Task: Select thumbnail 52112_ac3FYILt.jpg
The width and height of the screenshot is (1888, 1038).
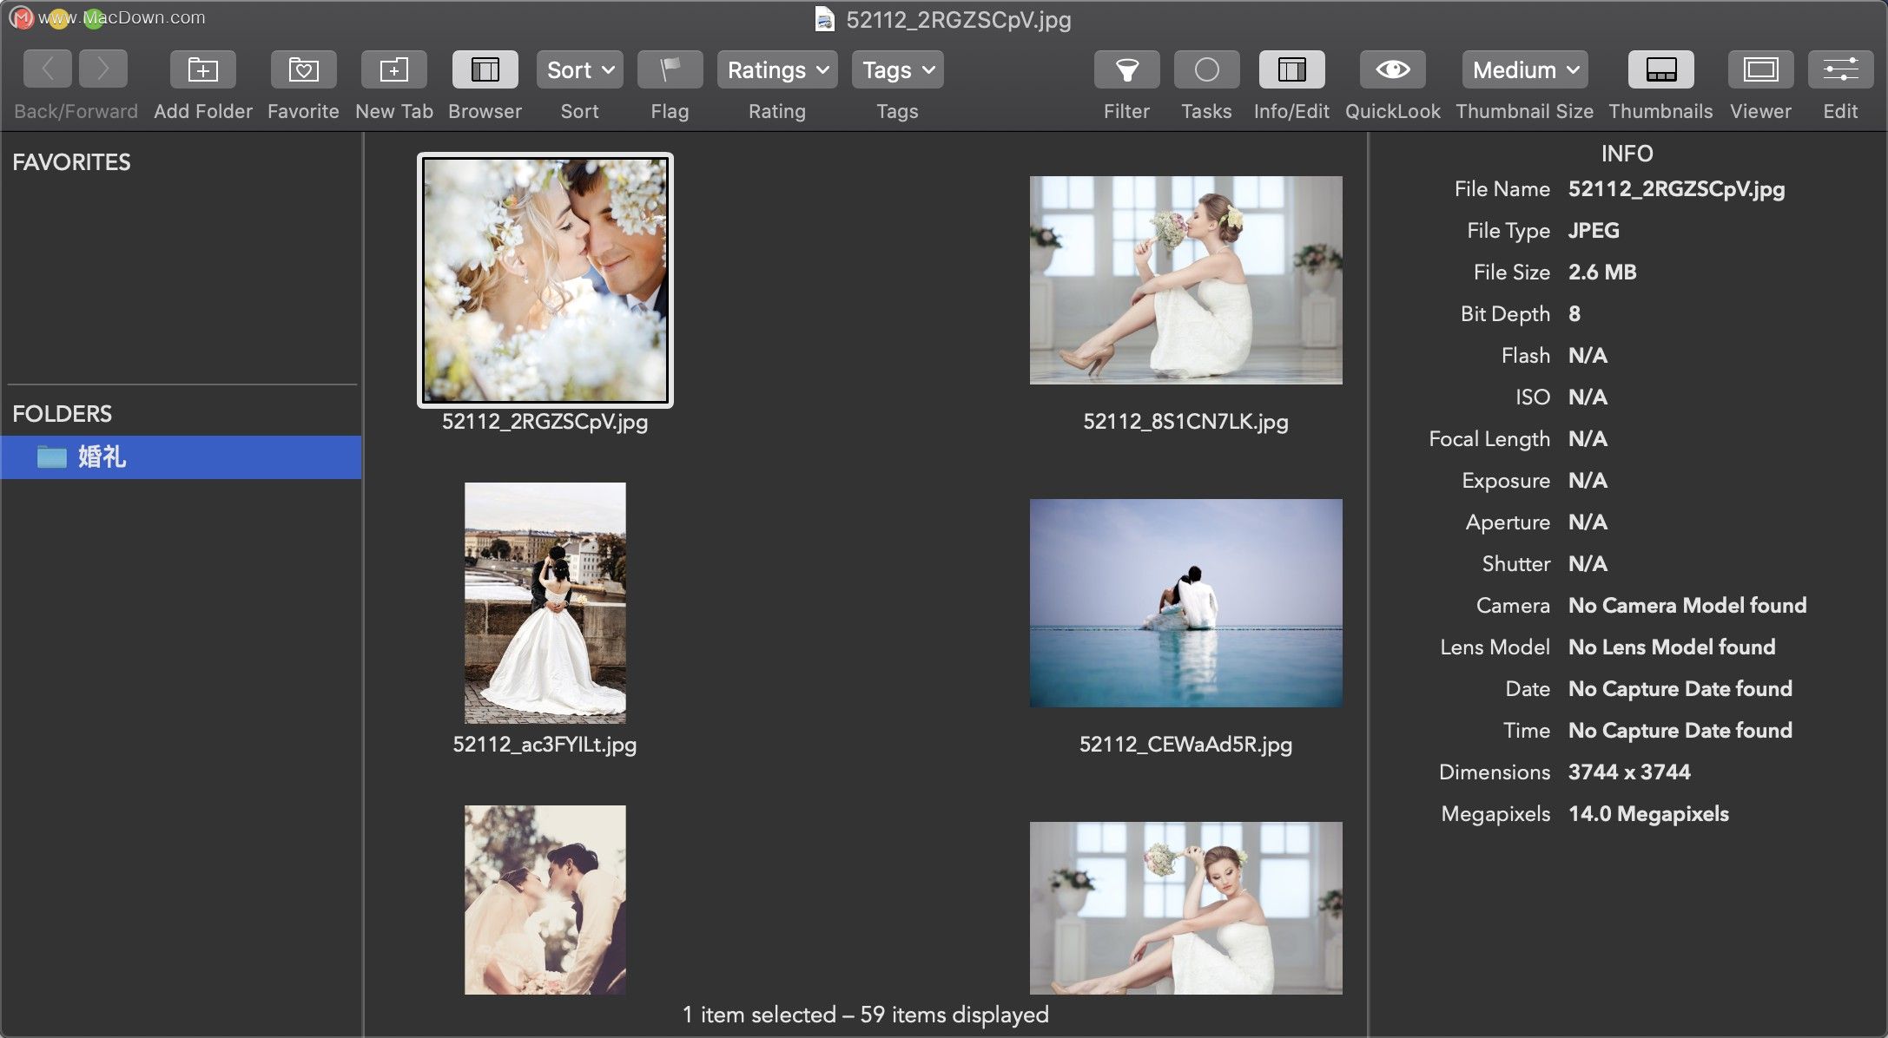Action: pos(545,603)
